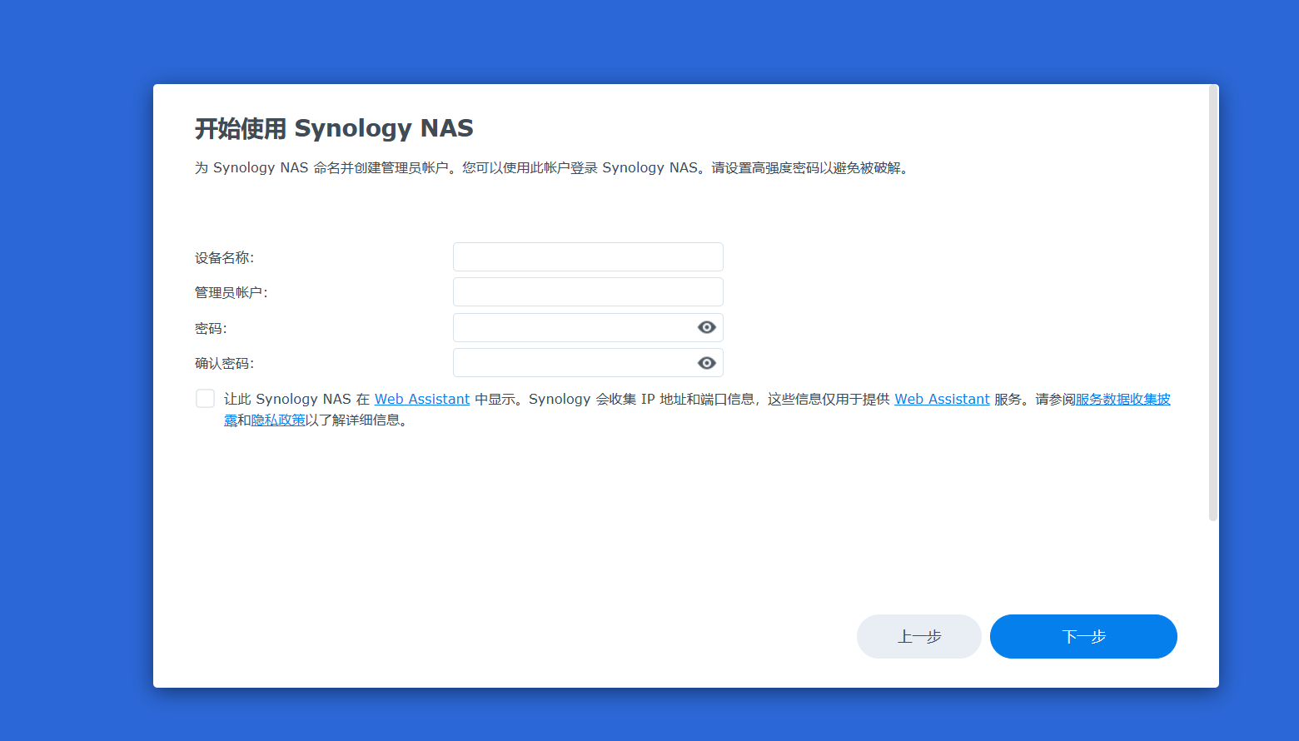Open the second Web Assistant link after 用于提供
This screenshot has height=741, width=1299.
(942, 399)
